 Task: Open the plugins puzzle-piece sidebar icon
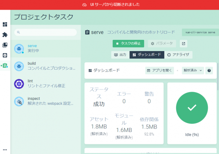[5, 35]
